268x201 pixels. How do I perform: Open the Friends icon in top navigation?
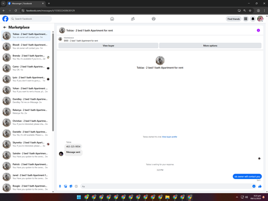pos(133,19)
